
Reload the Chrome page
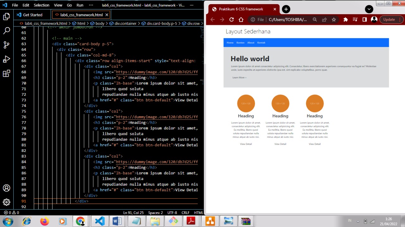click(231, 19)
